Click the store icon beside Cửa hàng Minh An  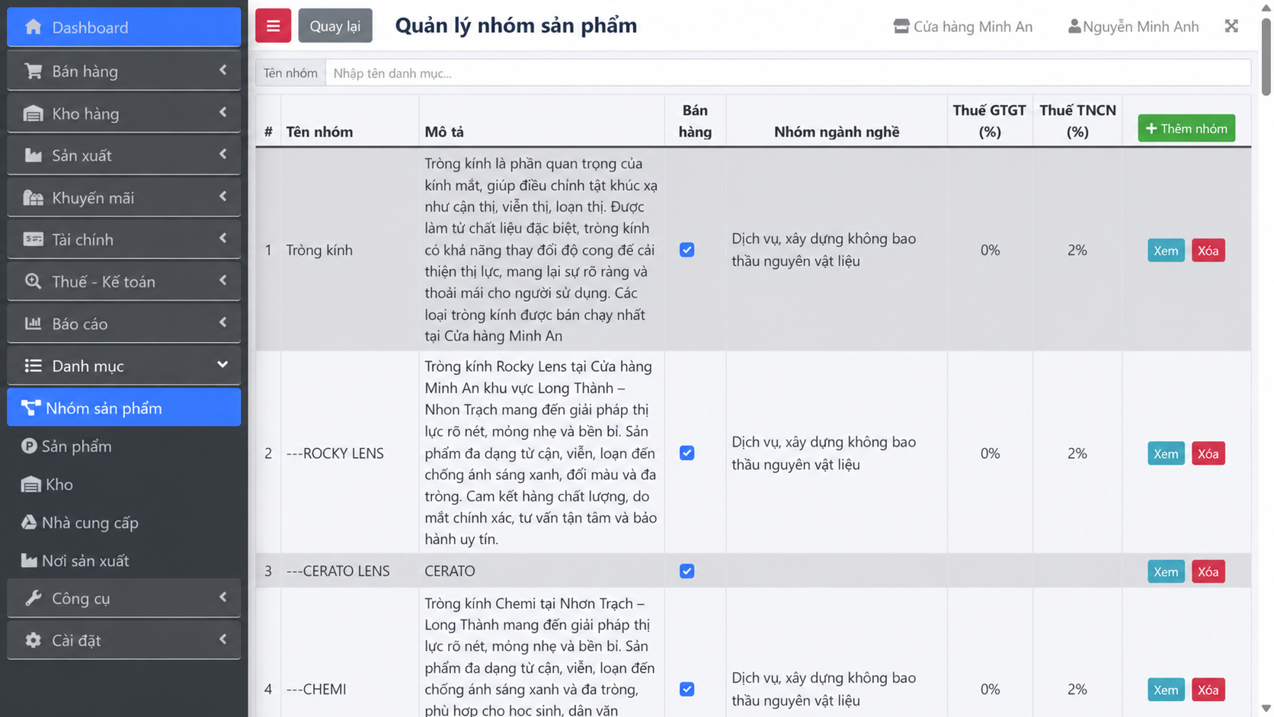[901, 27]
